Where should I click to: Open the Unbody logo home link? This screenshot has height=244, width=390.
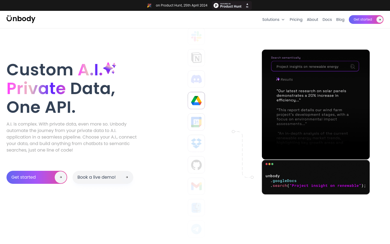coord(21,19)
